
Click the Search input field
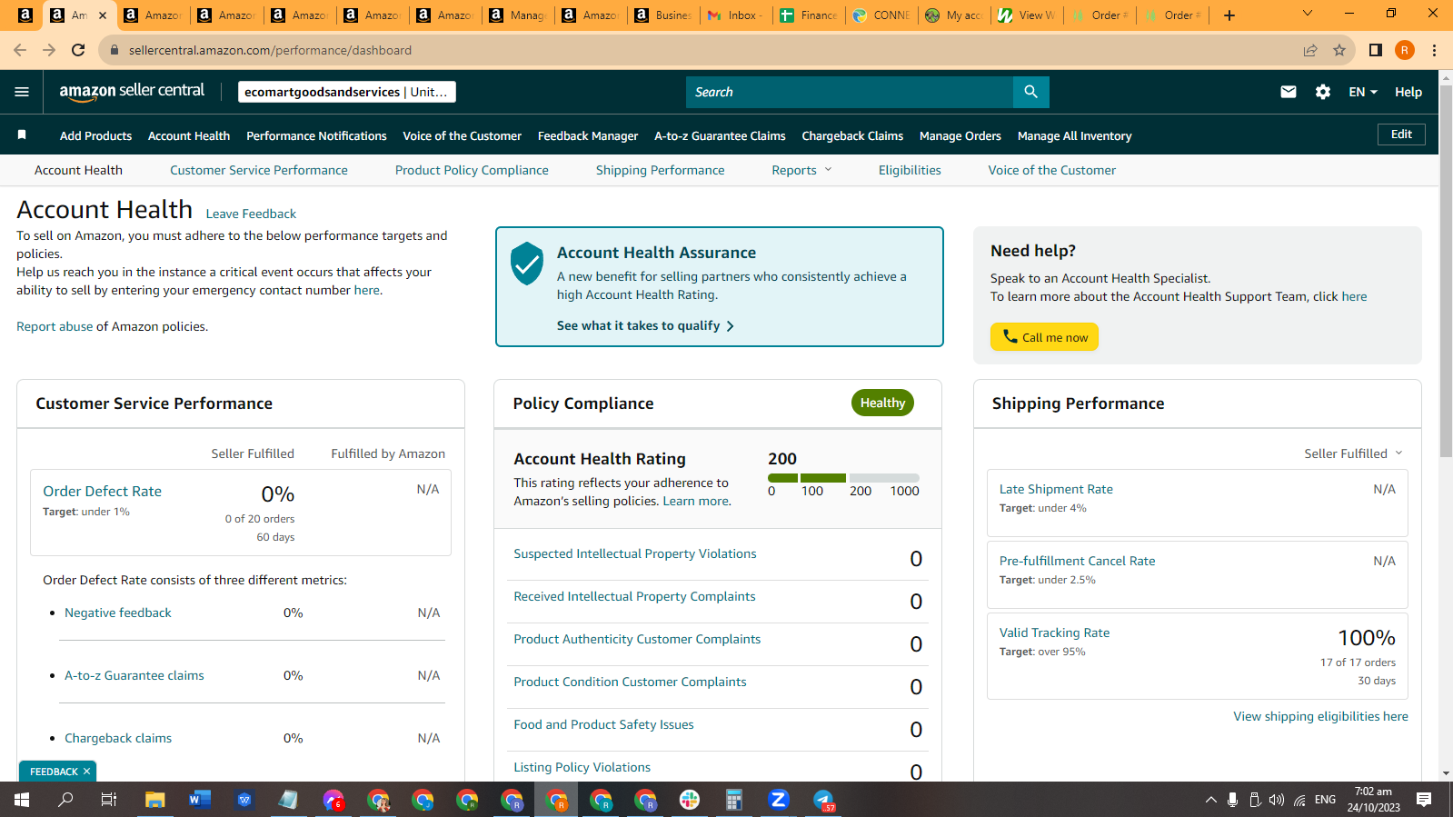point(850,92)
